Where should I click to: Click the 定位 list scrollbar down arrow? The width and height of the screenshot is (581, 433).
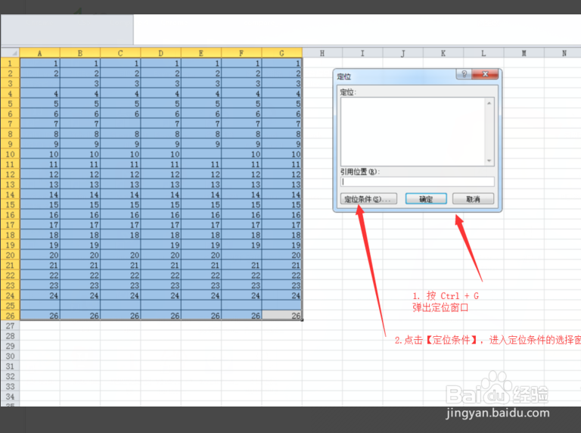pos(489,160)
